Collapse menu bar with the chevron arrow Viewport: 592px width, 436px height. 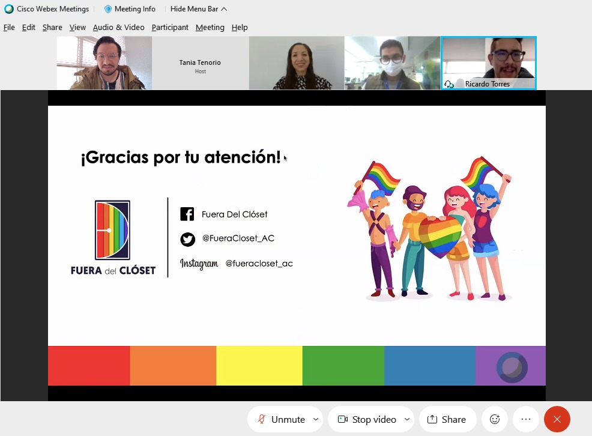point(224,8)
